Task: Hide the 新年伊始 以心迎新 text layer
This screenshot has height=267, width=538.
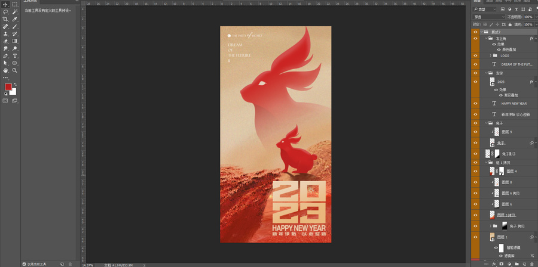Action: point(475,114)
